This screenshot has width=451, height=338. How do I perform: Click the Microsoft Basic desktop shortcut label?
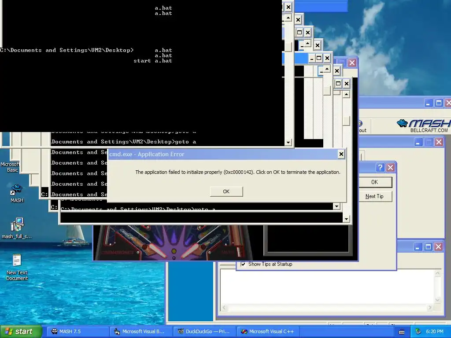coord(10,167)
